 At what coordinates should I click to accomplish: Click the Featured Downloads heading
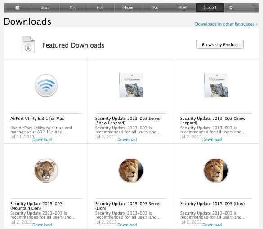pos(73,45)
